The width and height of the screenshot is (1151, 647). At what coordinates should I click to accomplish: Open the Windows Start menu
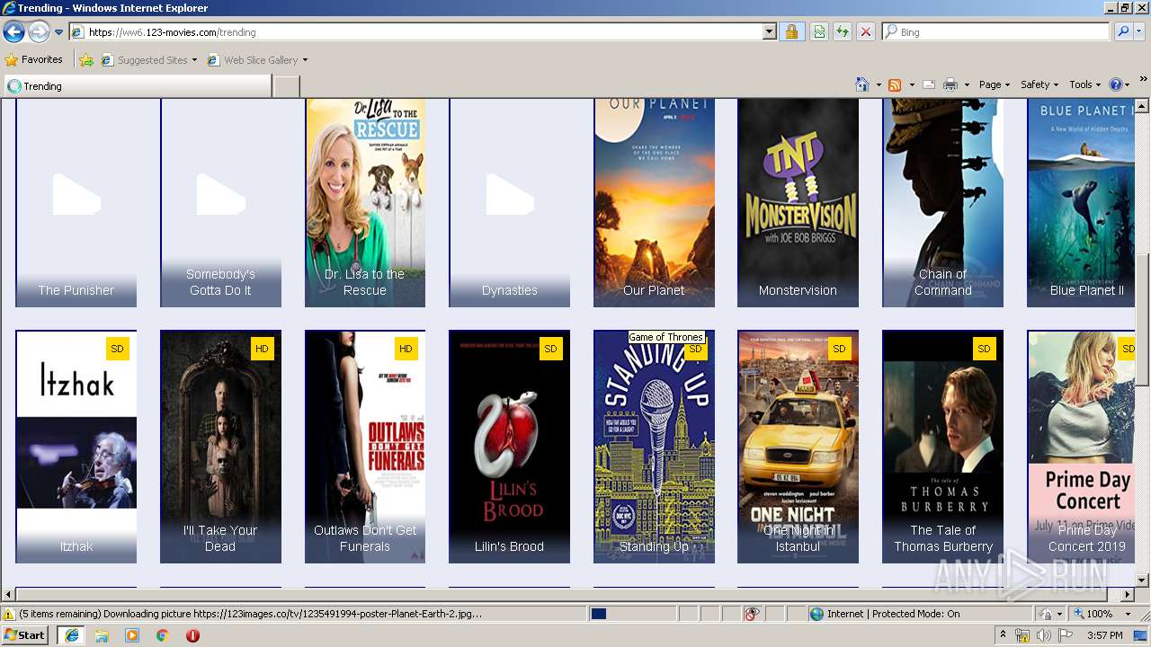pos(25,634)
